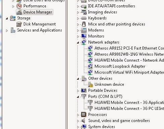Viewport: 164px width, 129px height.
Task: Select the Ports (COM & LPT) label
Action: point(105,96)
